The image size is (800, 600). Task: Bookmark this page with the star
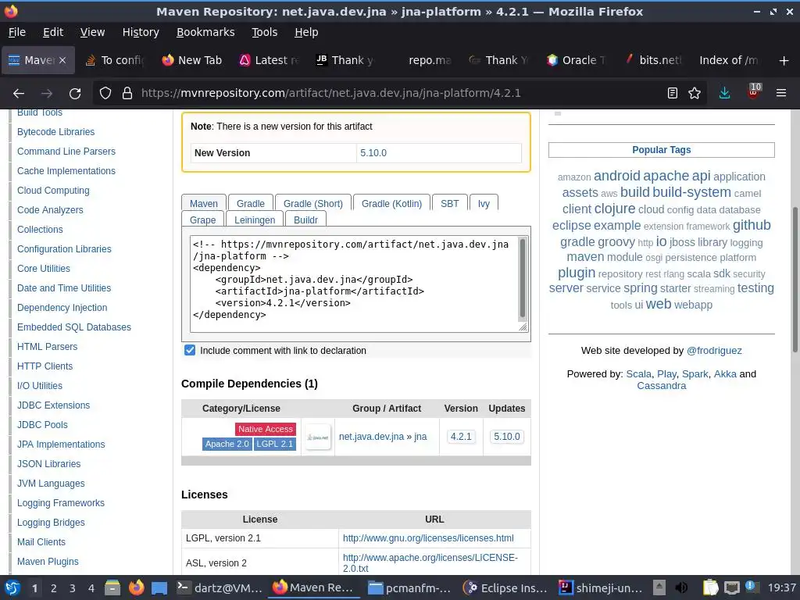coord(695,94)
